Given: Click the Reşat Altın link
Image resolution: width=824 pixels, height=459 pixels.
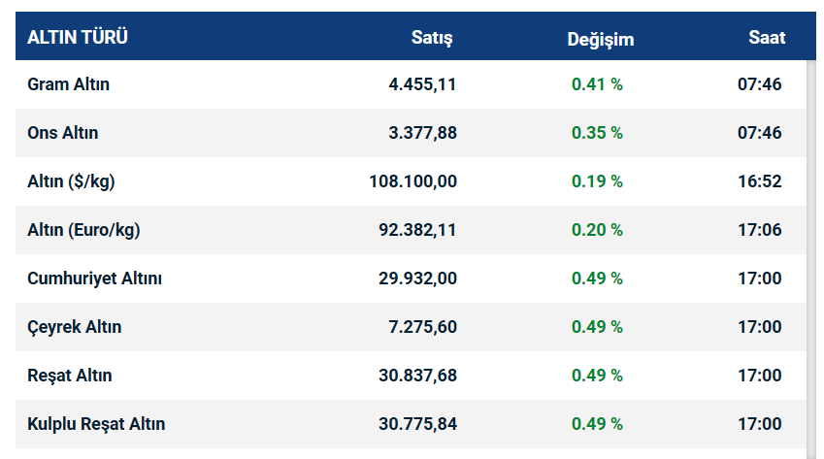Looking at the screenshot, I should [70, 376].
